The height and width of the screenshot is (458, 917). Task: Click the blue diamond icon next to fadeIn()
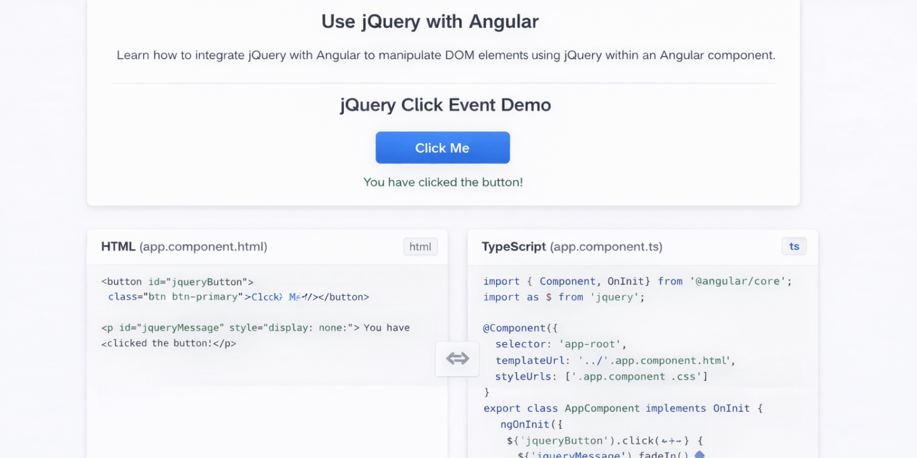[x=699, y=454]
